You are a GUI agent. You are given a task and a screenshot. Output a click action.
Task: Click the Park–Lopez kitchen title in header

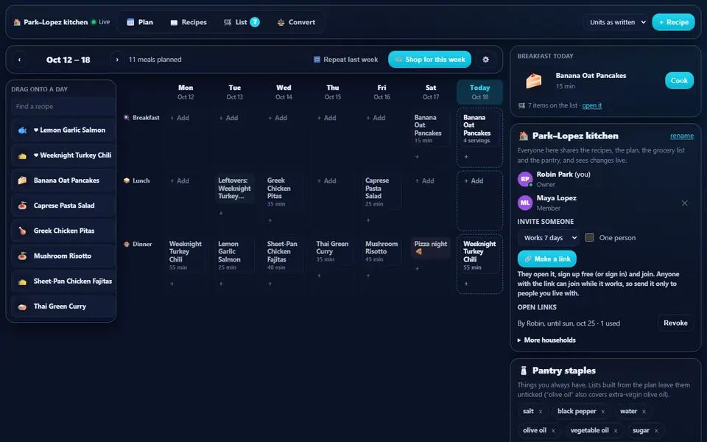pyautogui.click(x=55, y=22)
